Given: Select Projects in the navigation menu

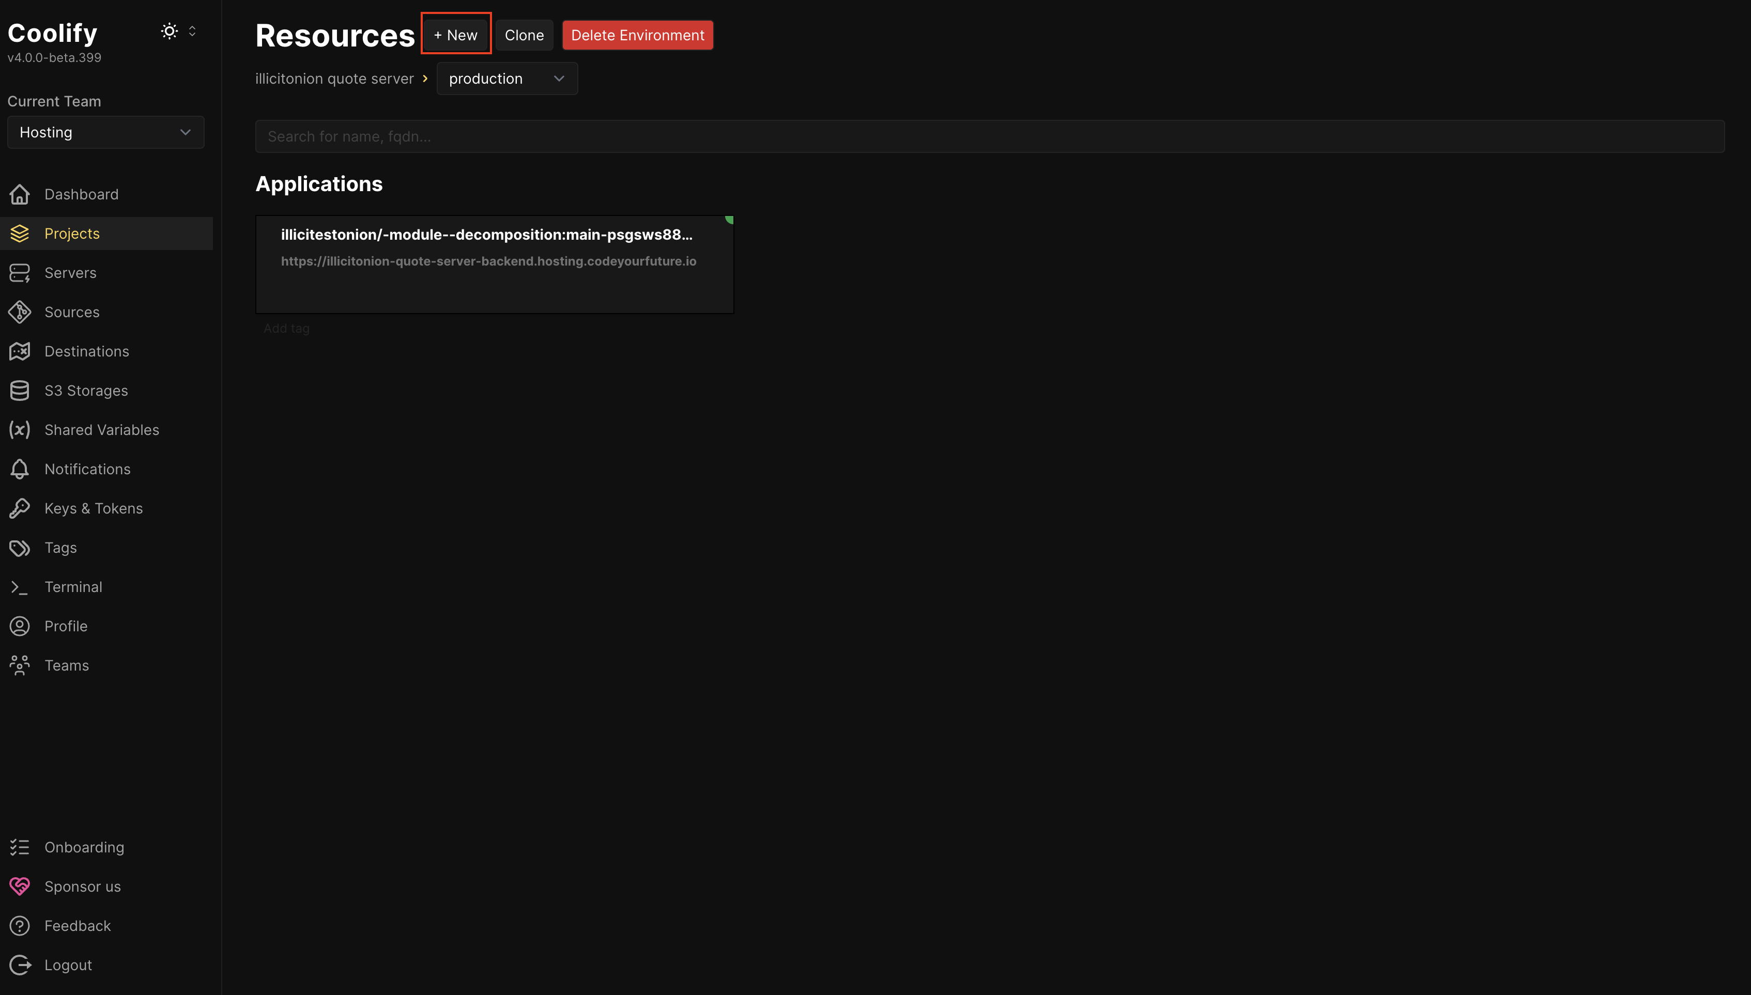Looking at the screenshot, I should tap(72, 233).
